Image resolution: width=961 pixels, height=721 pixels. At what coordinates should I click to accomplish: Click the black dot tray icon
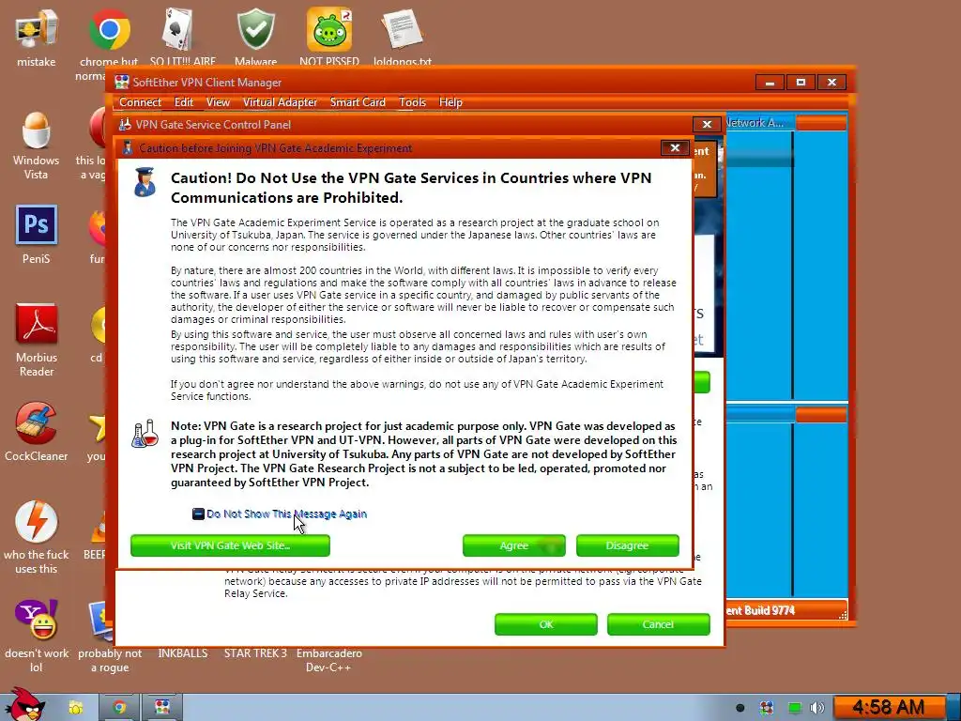740,708
